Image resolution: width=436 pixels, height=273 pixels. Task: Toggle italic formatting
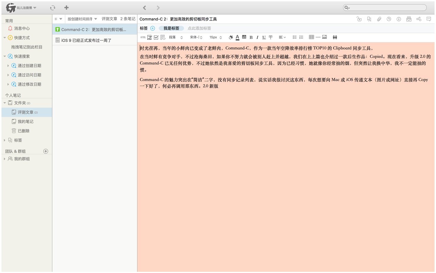click(257, 37)
